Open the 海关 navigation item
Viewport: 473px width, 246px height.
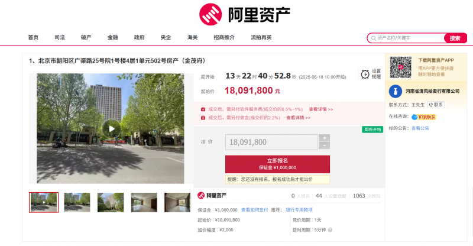[x=192, y=37]
